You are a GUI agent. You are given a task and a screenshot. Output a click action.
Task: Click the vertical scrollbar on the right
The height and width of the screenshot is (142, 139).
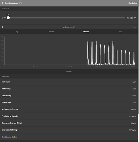[138, 60]
